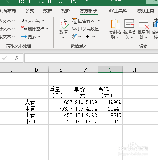This screenshot has height=160, width=158.
Task: Click the 删除空格 remove spaces button
Action: click(x=33, y=29)
